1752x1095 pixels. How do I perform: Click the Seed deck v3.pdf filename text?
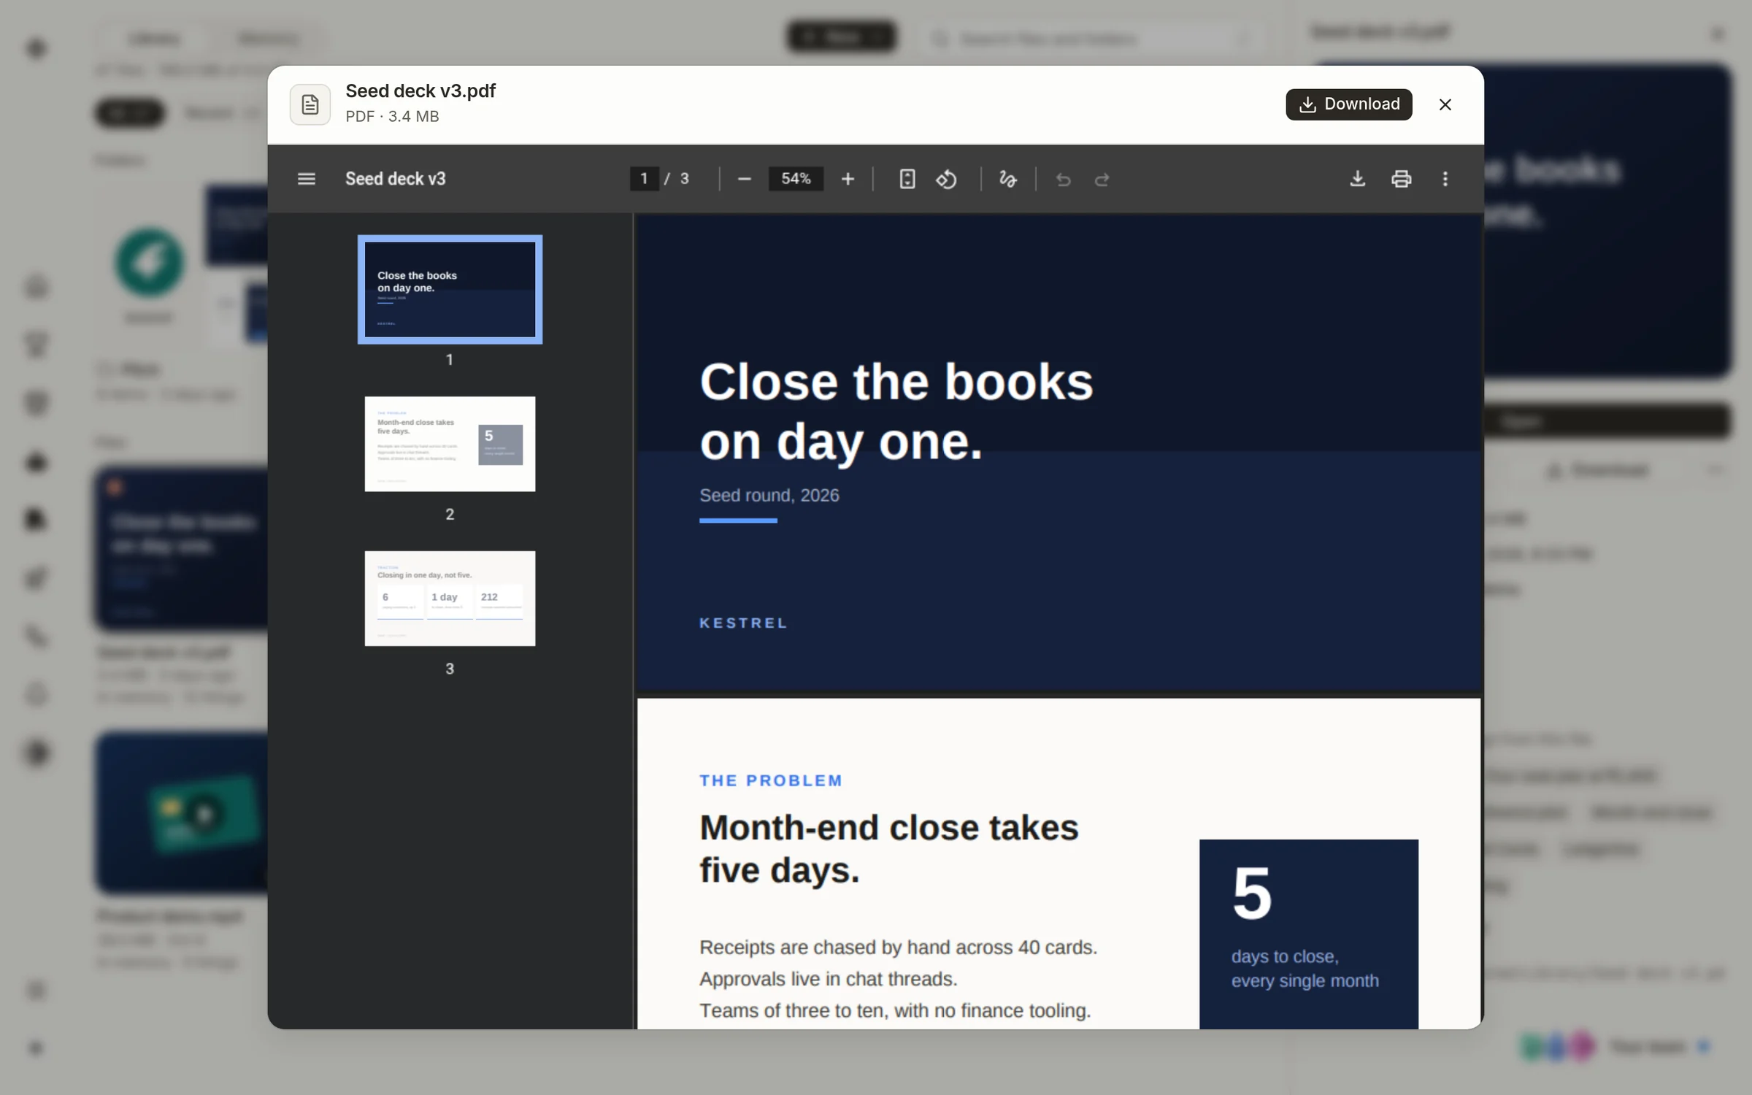pyautogui.click(x=420, y=91)
